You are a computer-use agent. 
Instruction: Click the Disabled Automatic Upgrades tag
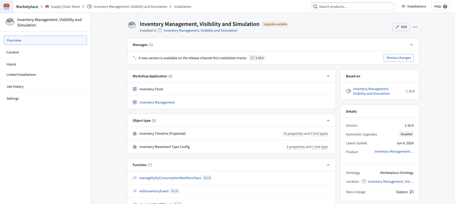click(x=406, y=134)
